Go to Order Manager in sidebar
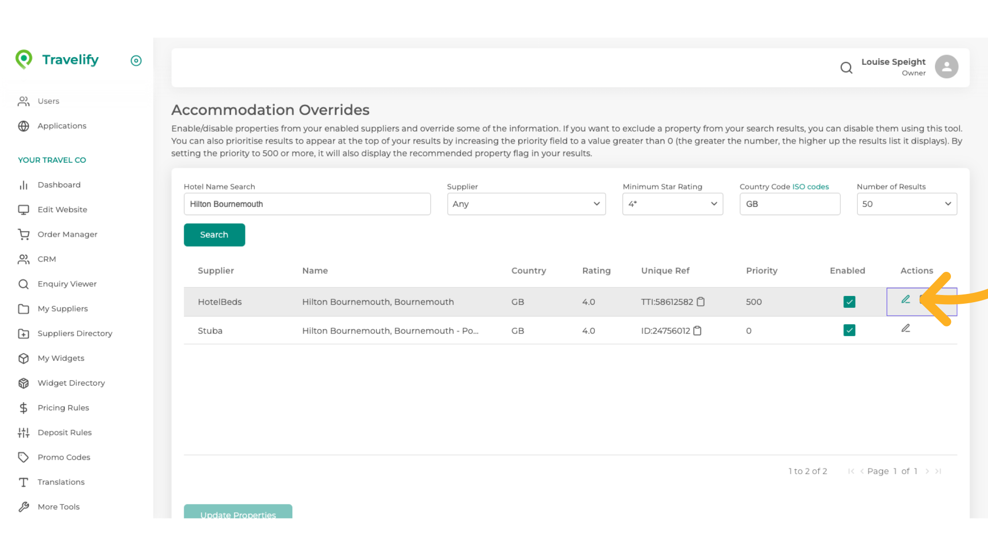 click(x=67, y=234)
